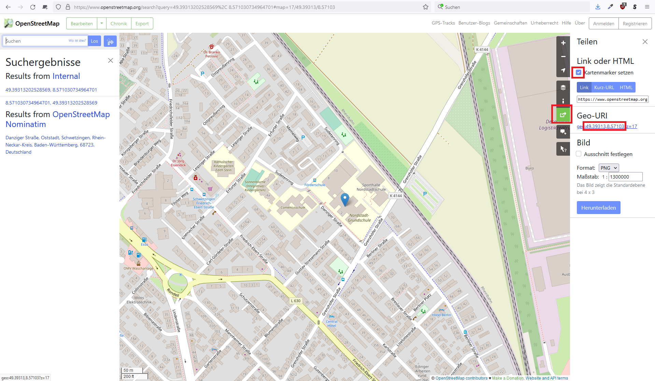Image resolution: width=655 pixels, height=381 pixels.
Task: Open the Make a Donation link
Action: [x=508, y=378]
